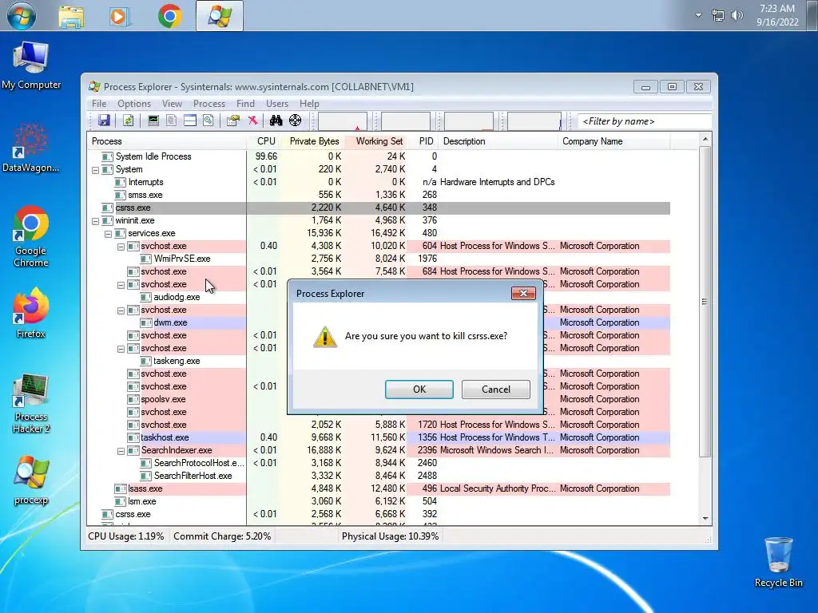Collapse the services.exe tree node
The height and width of the screenshot is (613, 818).
[x=108, y=234]
